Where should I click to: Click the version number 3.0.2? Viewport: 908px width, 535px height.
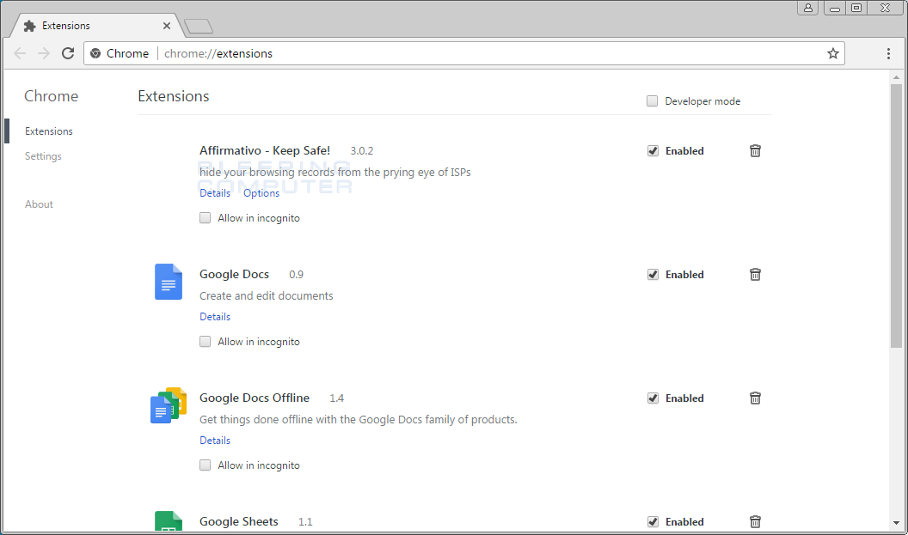coord(362,151)
